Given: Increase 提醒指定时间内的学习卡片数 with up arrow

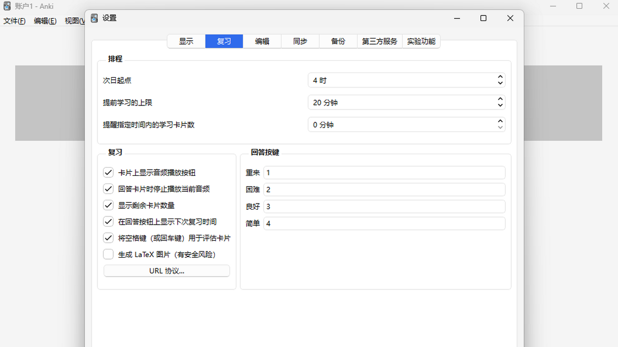Looking at the screenshot, I should pos(500,121).
